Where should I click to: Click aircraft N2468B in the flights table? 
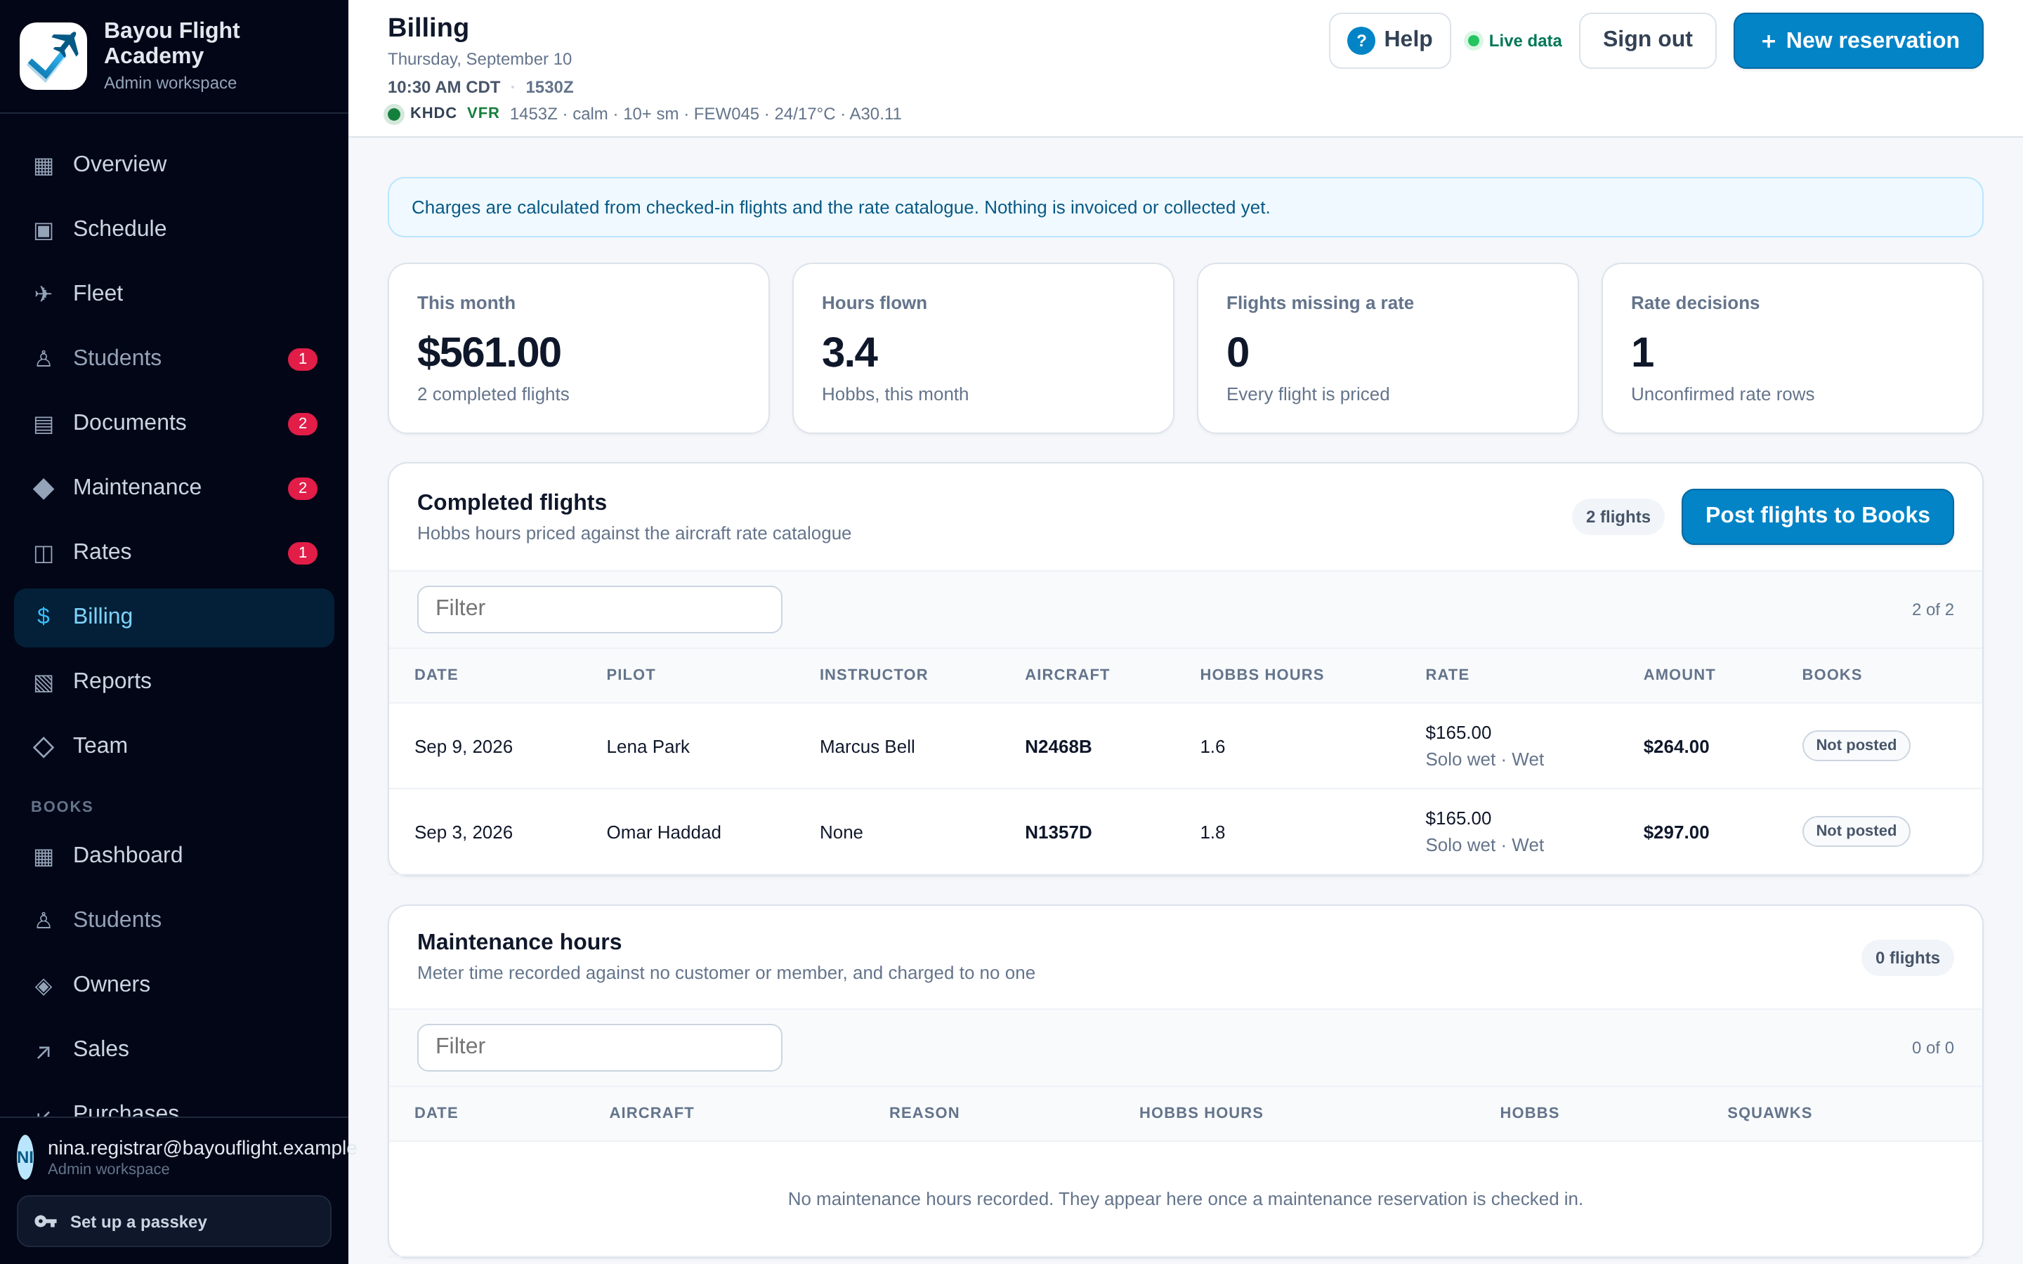pos(1057,746)
